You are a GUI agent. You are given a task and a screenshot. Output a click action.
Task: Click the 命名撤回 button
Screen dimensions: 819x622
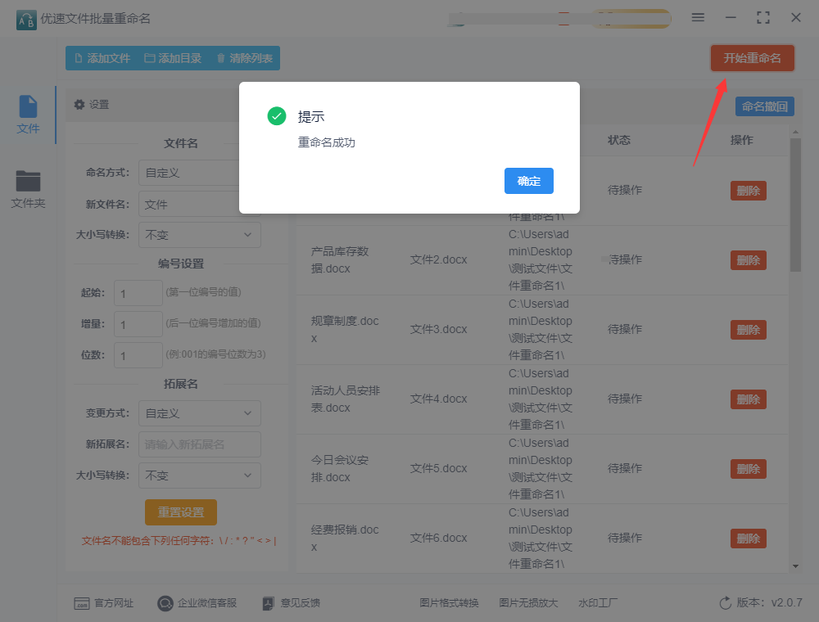(x=765, y=106)
